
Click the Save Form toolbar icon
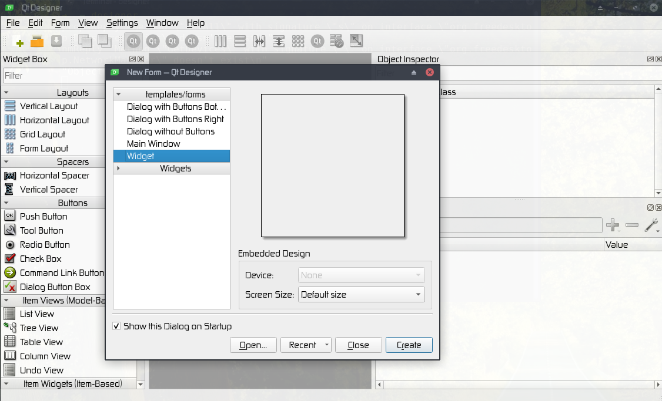click(x=56, y=41)
